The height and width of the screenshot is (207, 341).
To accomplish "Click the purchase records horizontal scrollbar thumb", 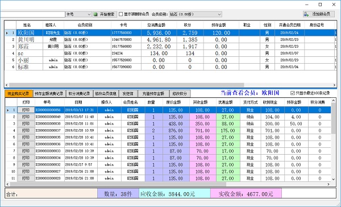I will coord(118,184).
